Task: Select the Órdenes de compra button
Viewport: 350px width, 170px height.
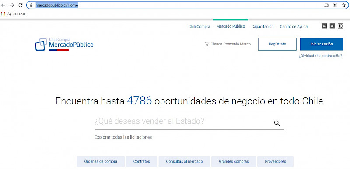Action: 101,162
